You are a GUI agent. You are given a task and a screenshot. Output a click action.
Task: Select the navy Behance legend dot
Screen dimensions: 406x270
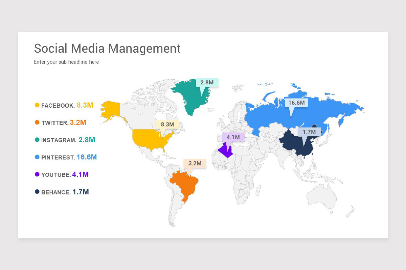pyautogui.click(x=37, y=192)
